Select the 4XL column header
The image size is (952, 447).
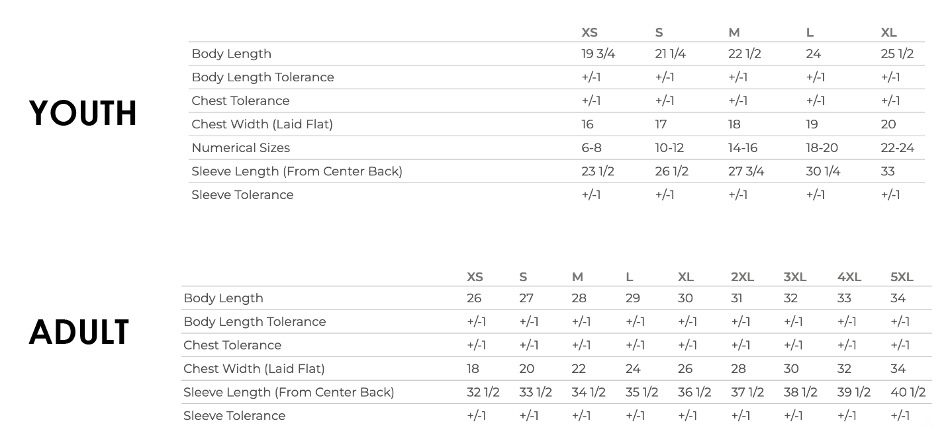[x=849, y=277]
